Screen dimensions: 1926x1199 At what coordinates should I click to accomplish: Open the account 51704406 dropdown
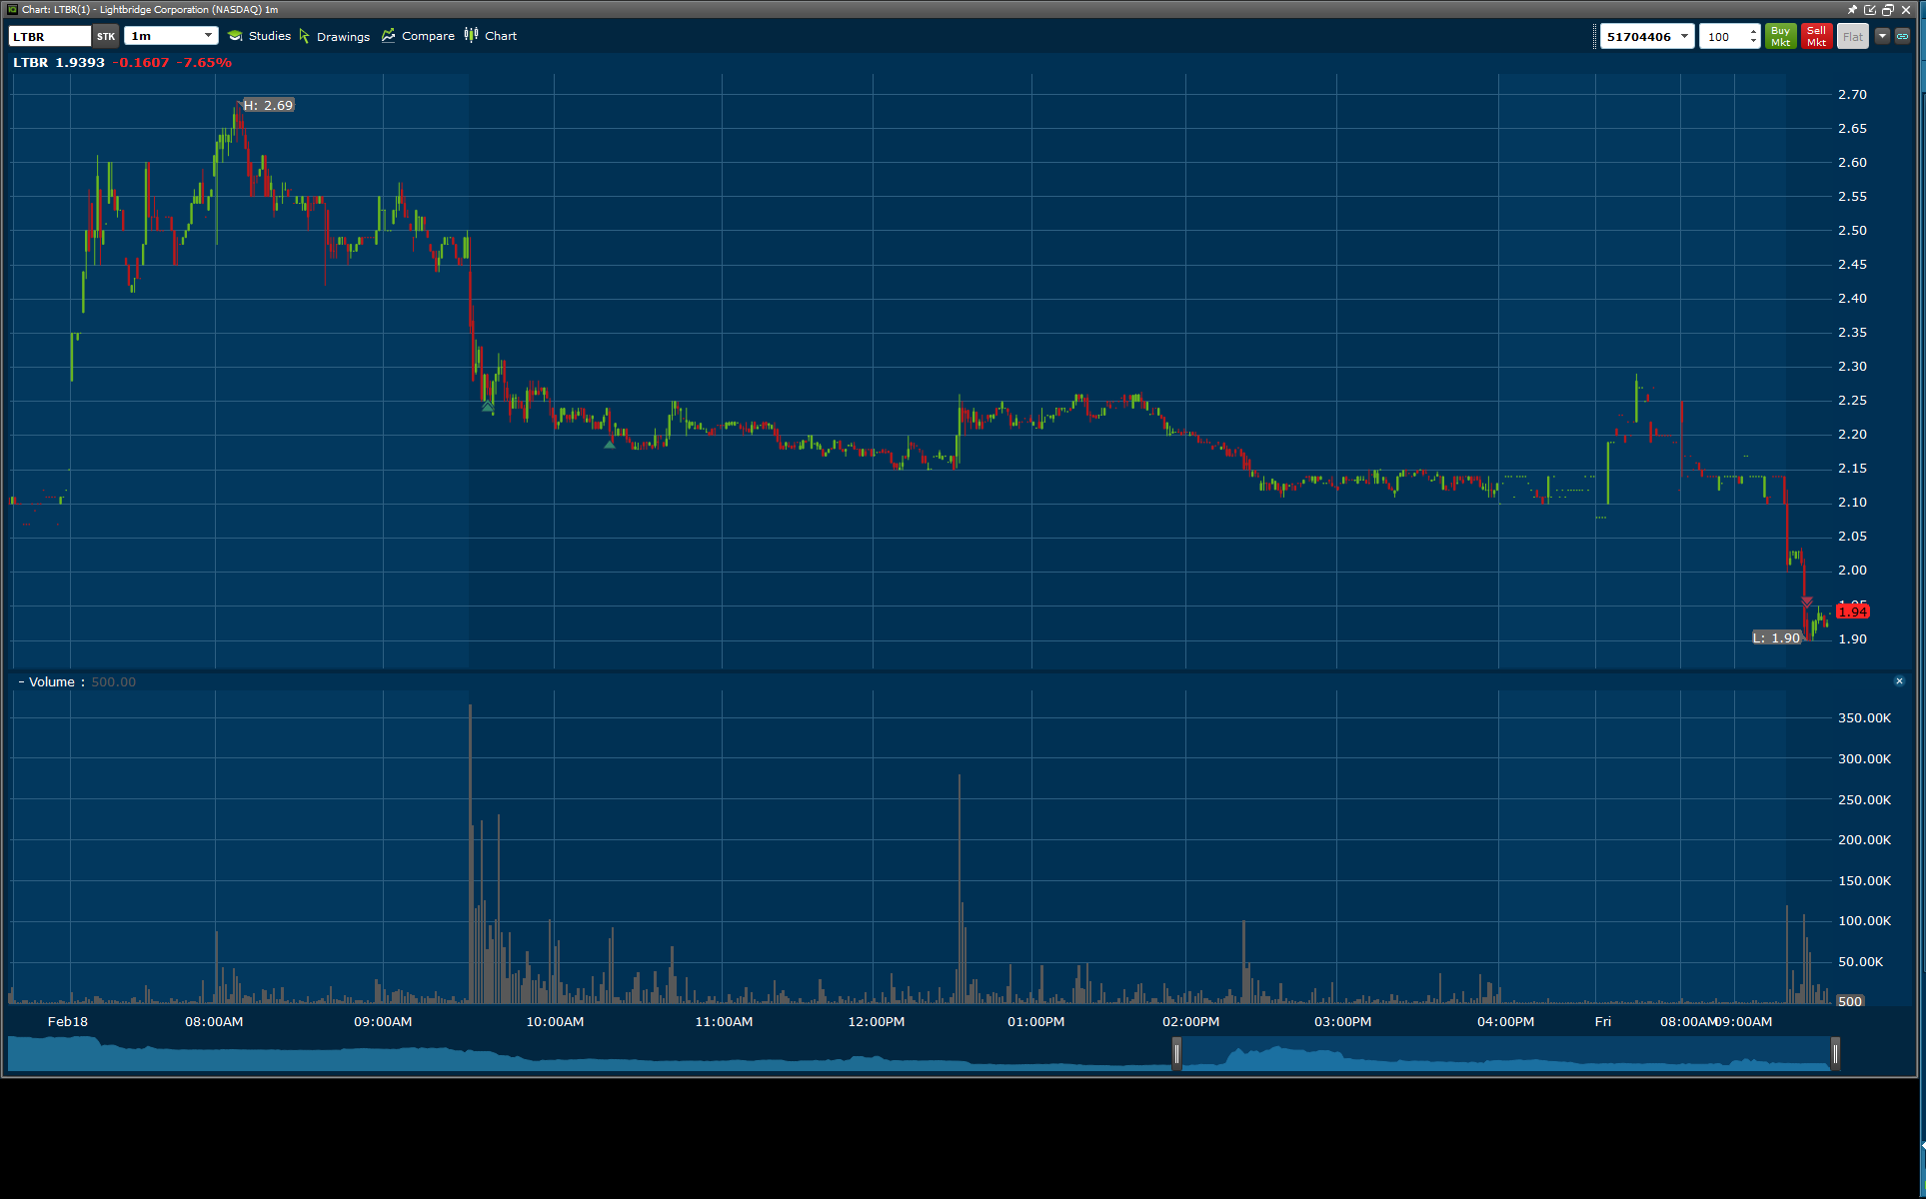coord(1684,36)
